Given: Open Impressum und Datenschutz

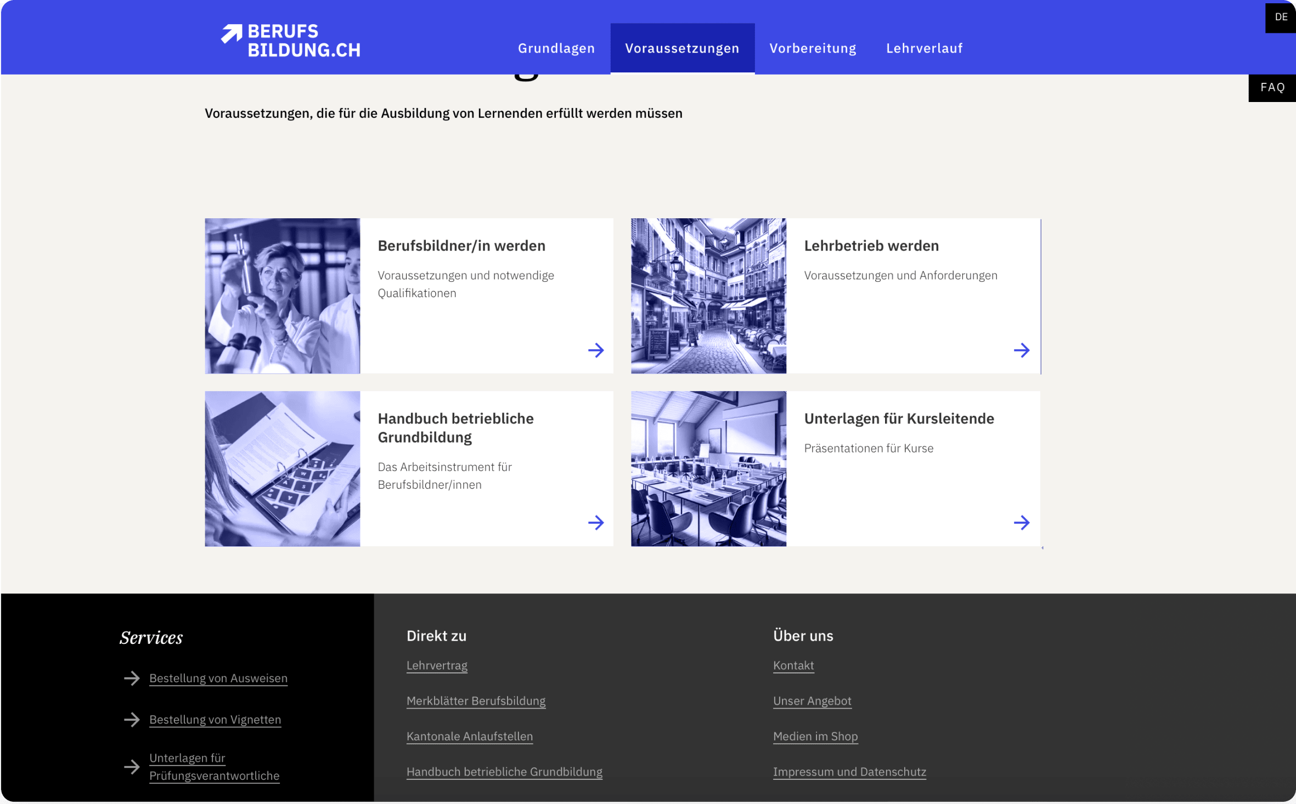Looking at the screenshot, I should click(849, 772).
